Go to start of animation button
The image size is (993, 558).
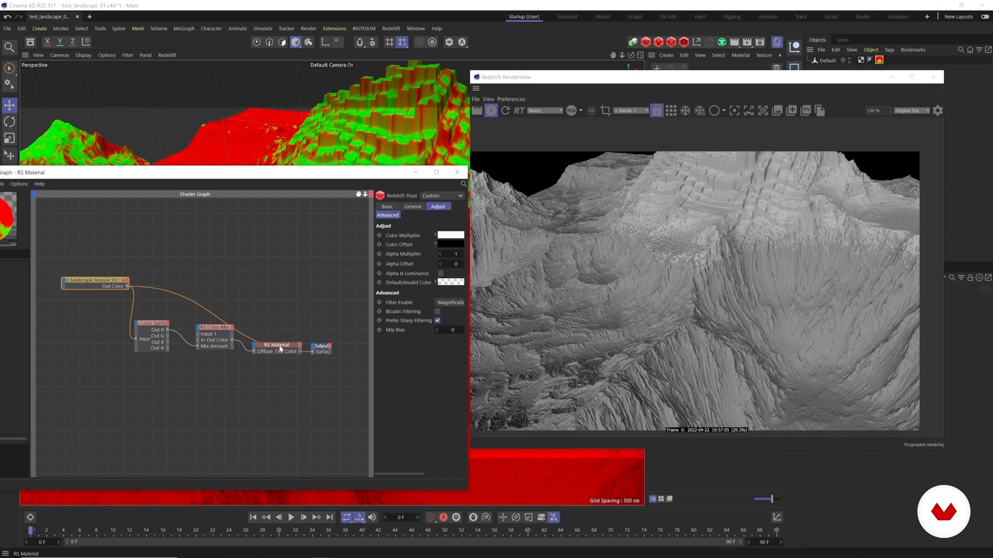[253, 517]
